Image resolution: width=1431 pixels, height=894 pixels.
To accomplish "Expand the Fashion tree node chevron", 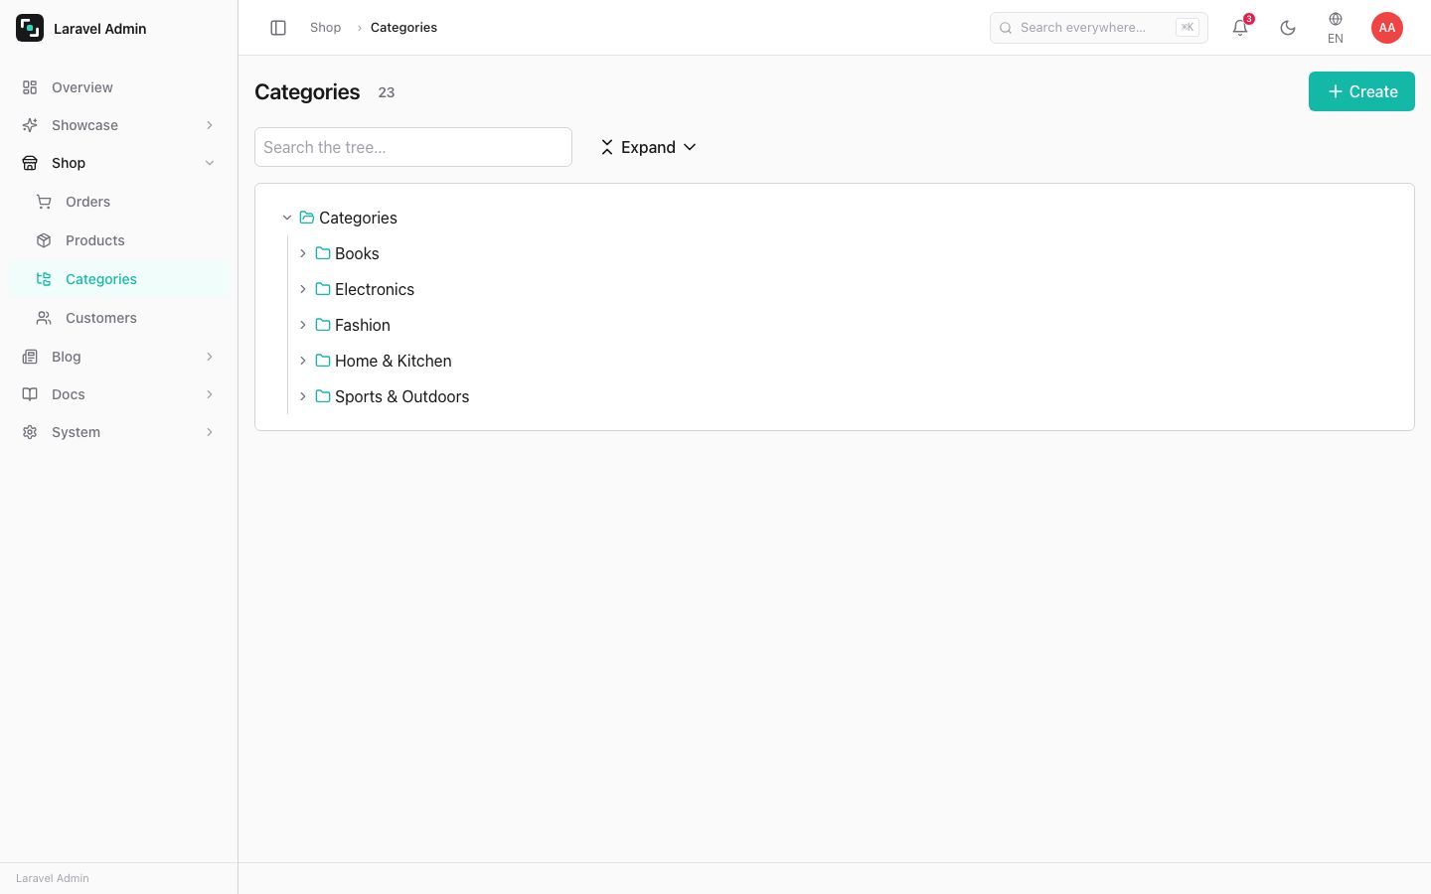I will pos(303,325).
